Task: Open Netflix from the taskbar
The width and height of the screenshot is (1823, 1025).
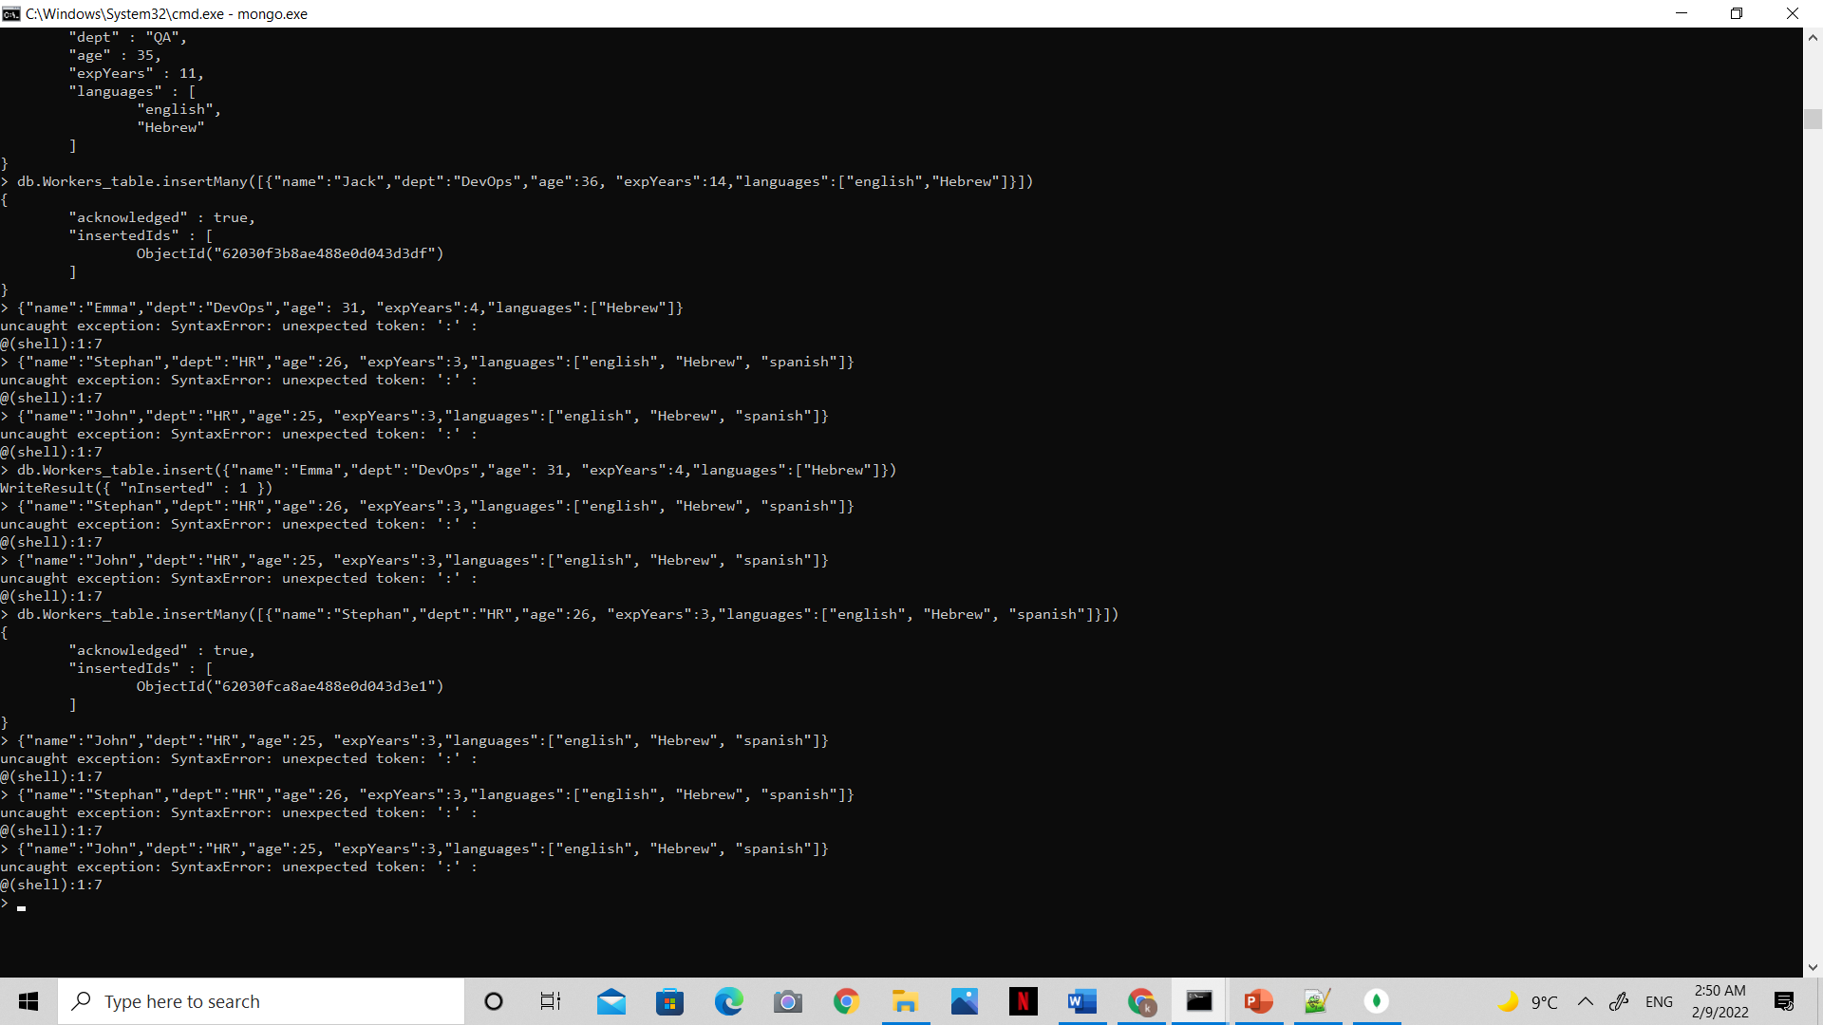Action: [x=1023, y=1001]
